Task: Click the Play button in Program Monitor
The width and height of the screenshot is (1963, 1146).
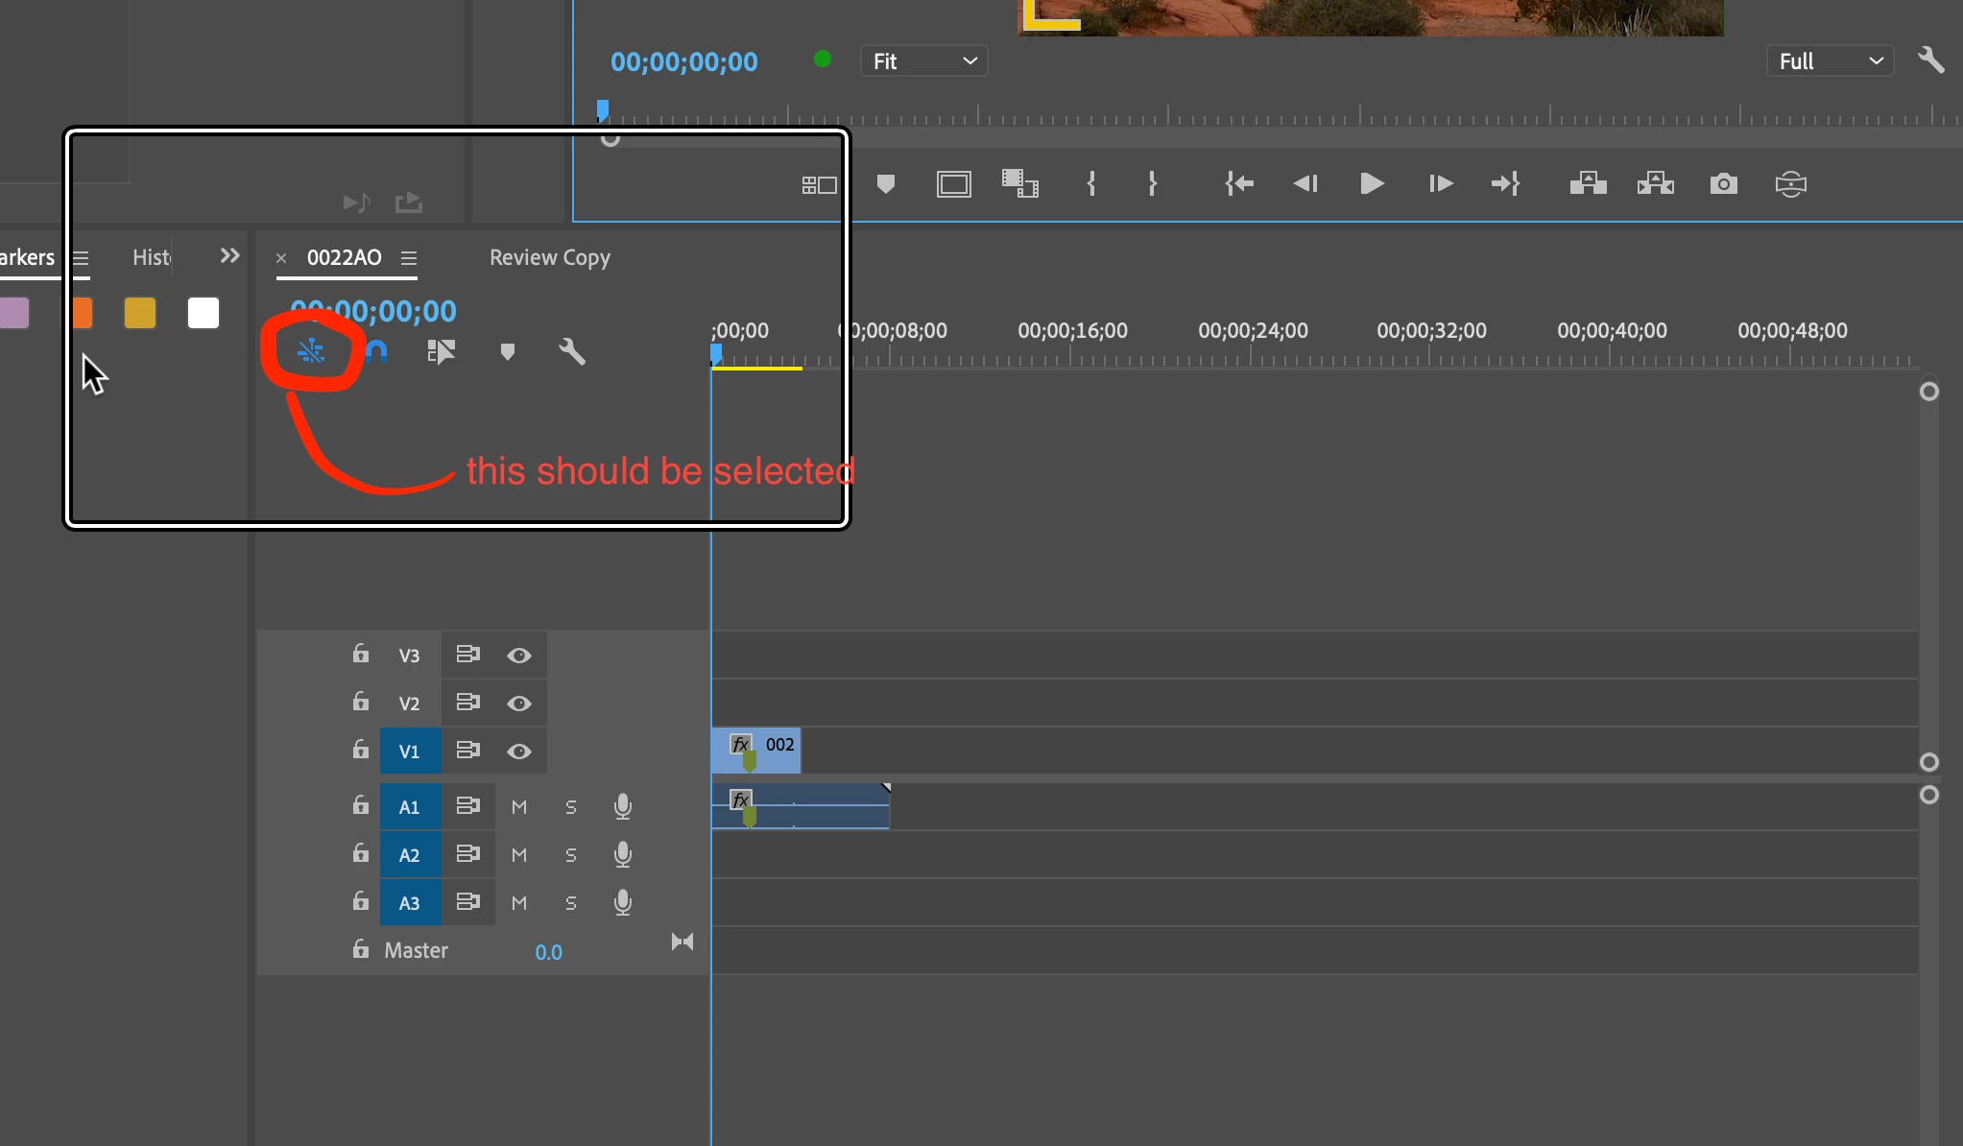Action: pyautogui.click(x=1372, y=183)
